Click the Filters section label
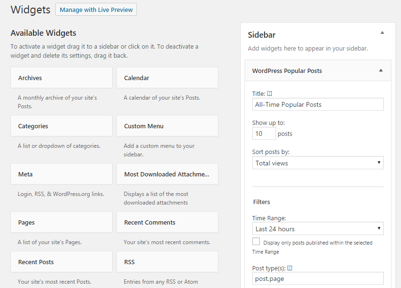The width and height of the screenshot is (401, 288). [x=261, y=202]
